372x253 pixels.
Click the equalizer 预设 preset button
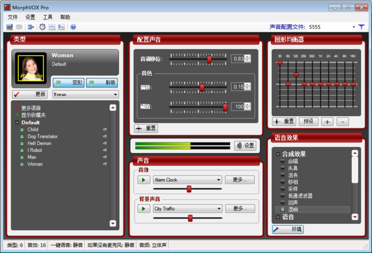(308, 122)
